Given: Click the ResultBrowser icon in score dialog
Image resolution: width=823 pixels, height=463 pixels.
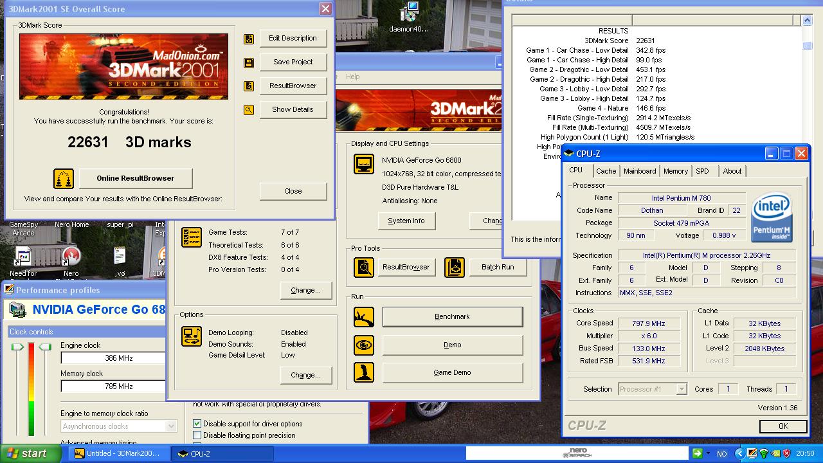Looking at the screenshot, I should tap(249, 86).
